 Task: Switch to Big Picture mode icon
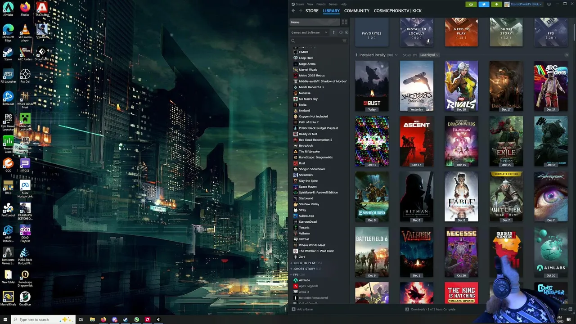click(x=549, y=4)
